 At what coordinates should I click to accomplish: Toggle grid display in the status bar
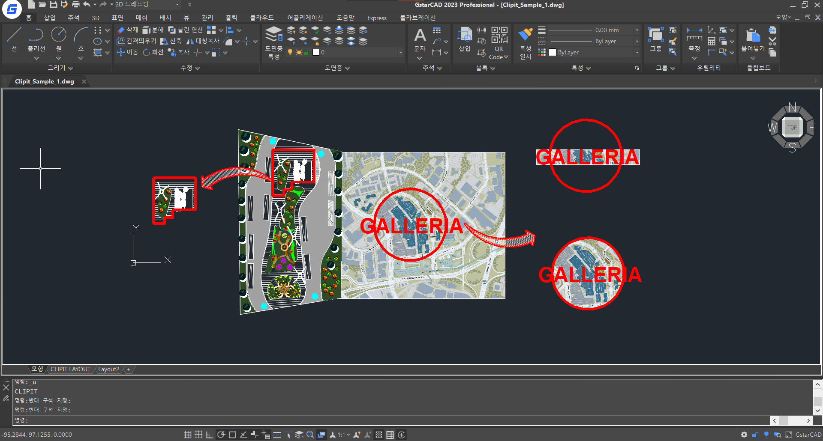point(198,435)
